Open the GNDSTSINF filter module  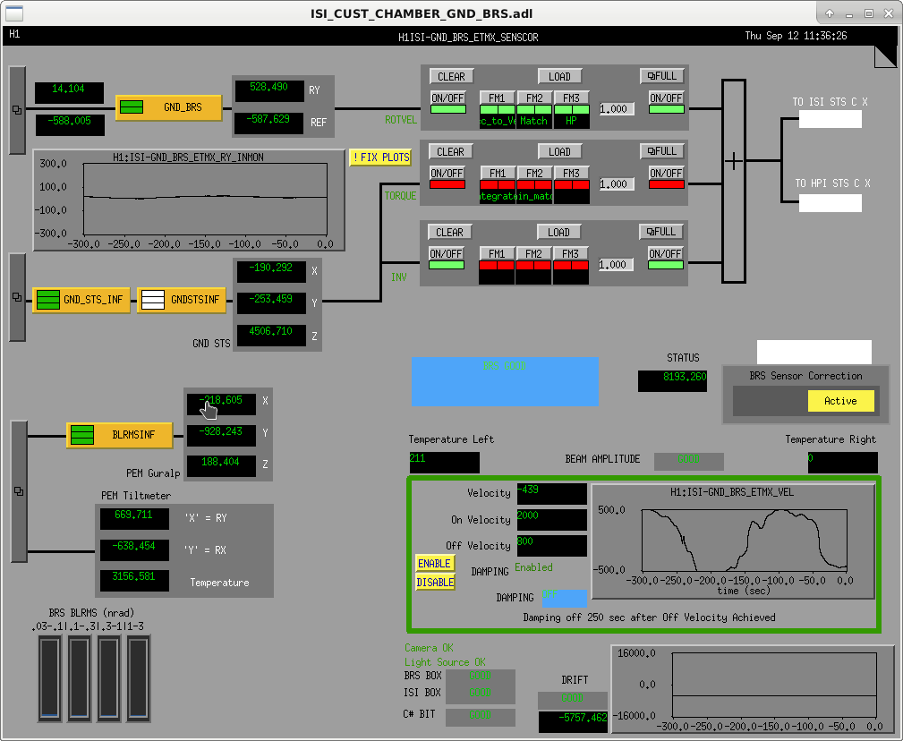pos(182,300)
